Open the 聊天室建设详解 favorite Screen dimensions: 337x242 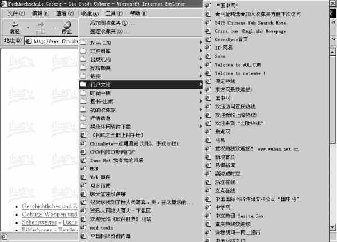pyautogui.click(x=141, y=194)
